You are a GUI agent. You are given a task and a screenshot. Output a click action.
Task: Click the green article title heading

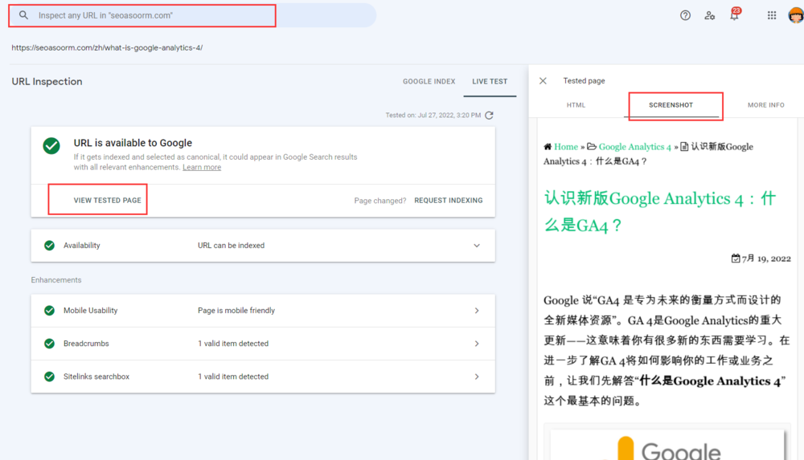click(x=660, y=211)
